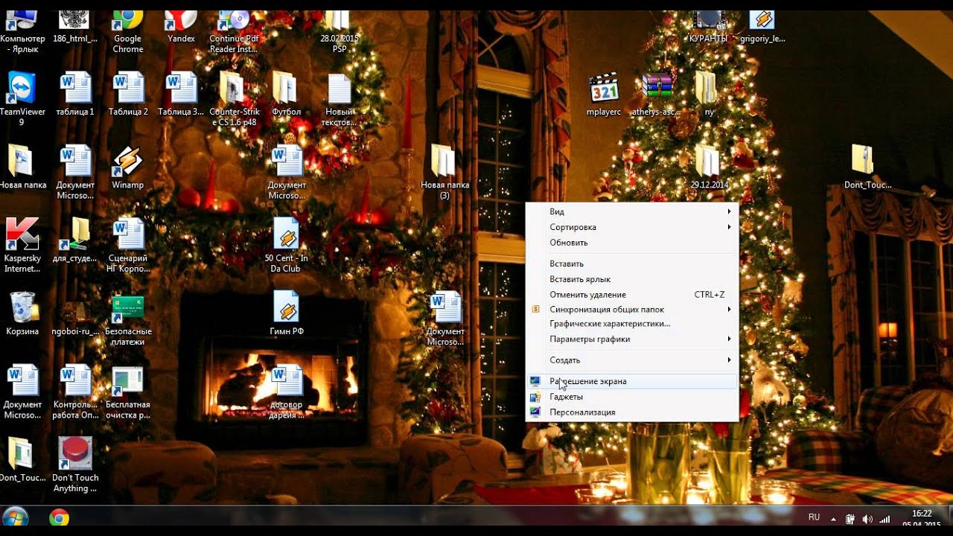The image size is (953, 536).
Task: Open the network signal tray icon
Action: point(885,519)
